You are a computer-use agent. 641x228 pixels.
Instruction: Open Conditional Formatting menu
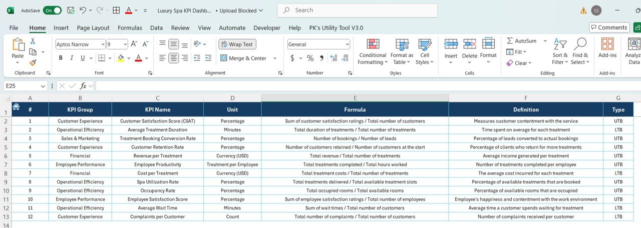(x=373, y=51)
